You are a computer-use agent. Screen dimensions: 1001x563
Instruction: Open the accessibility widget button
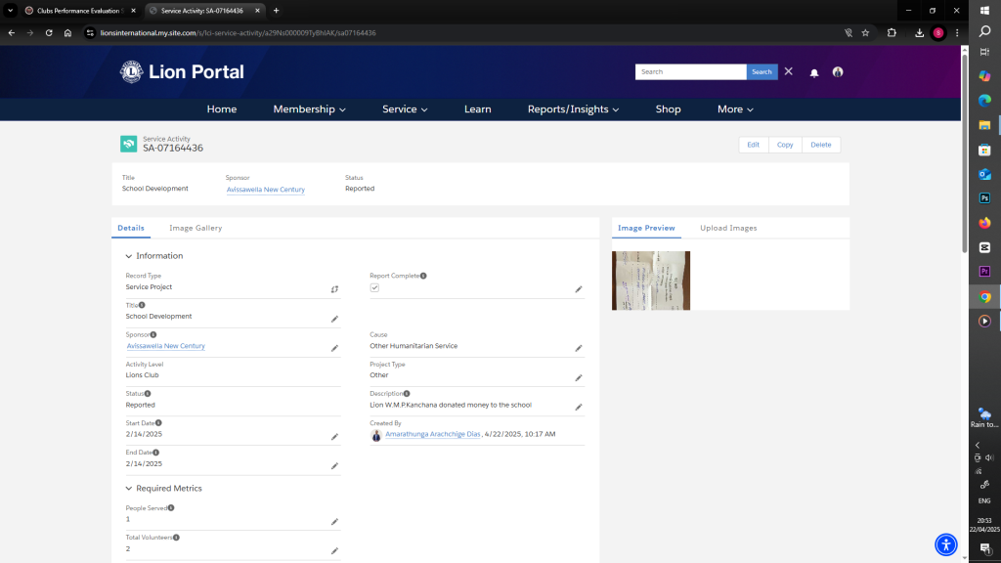pos(946,544)
